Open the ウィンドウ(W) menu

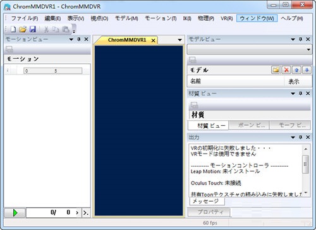(257, 18)
